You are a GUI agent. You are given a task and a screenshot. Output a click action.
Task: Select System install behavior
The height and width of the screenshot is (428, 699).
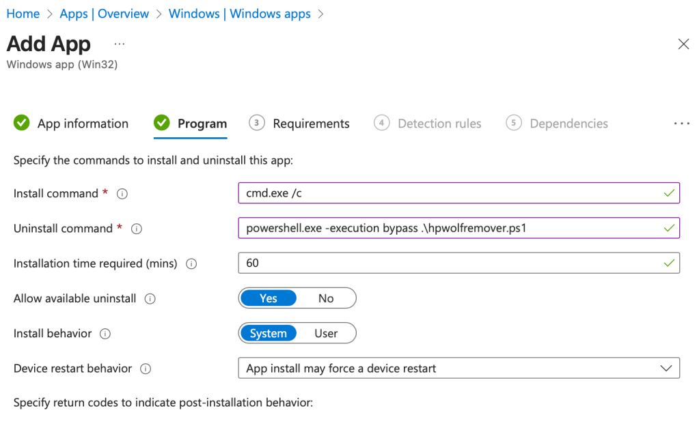268,334
